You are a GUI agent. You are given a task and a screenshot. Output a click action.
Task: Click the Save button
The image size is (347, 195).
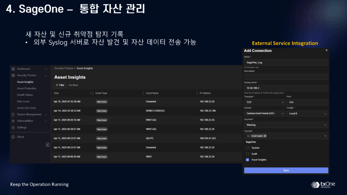(286, 170)
